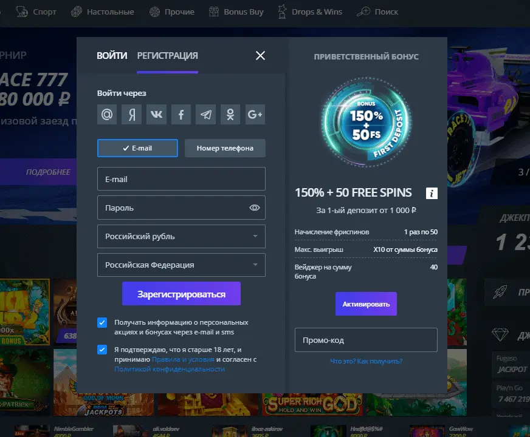Open the Российский рубль currency dropdown
The width and height of the screenshot is (530, 437).
coord(181,236)
